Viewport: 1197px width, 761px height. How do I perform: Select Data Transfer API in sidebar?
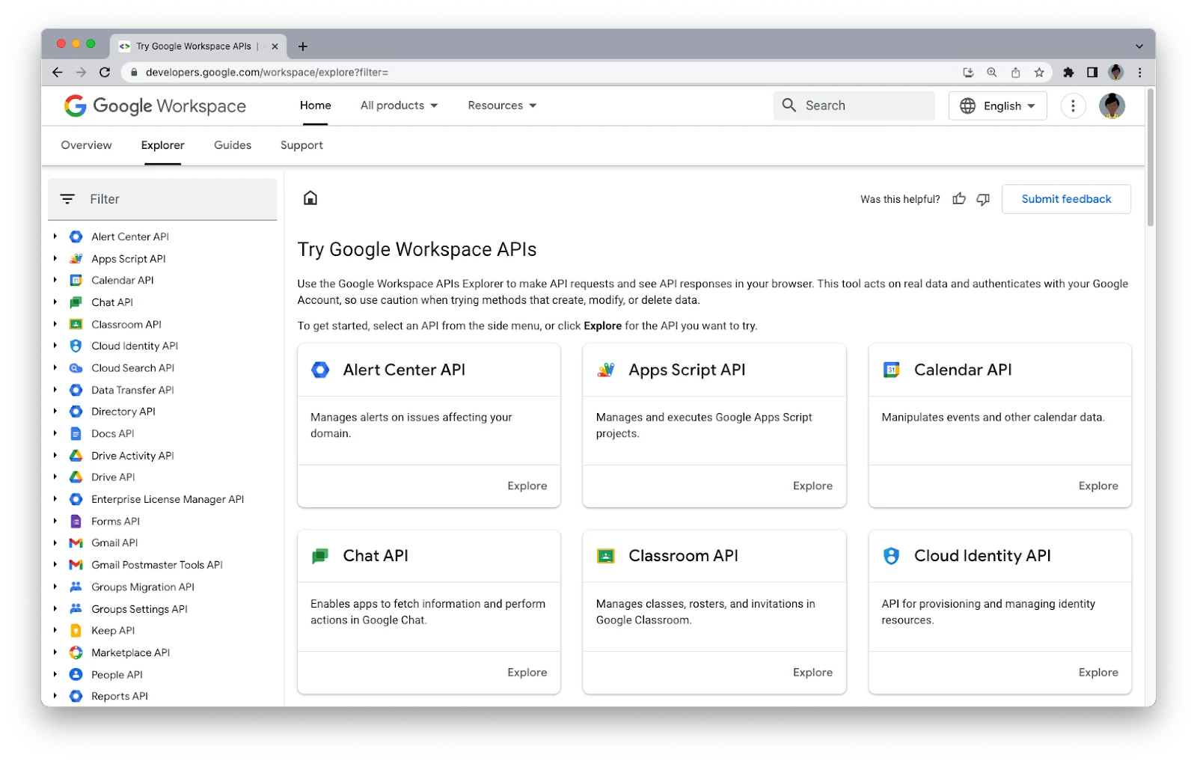(x=132, y=390)
